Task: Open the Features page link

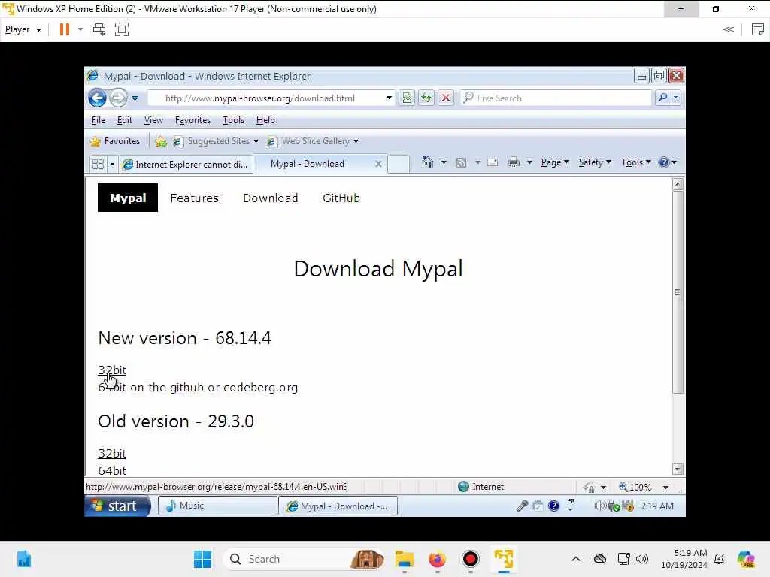Action: [x=195, y=198]
